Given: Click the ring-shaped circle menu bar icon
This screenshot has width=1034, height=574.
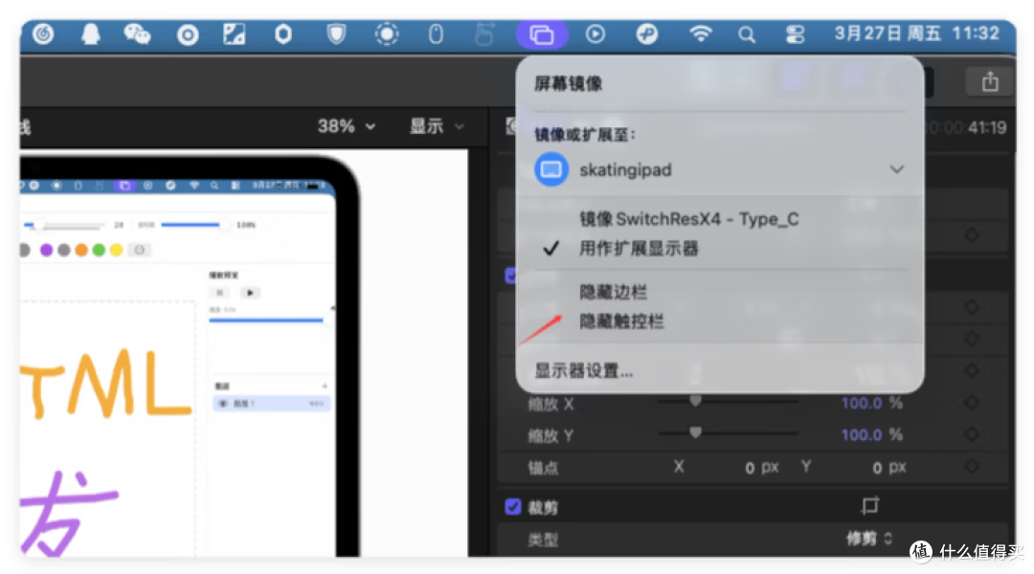Looking at the screenshot, I should [188, 34].
